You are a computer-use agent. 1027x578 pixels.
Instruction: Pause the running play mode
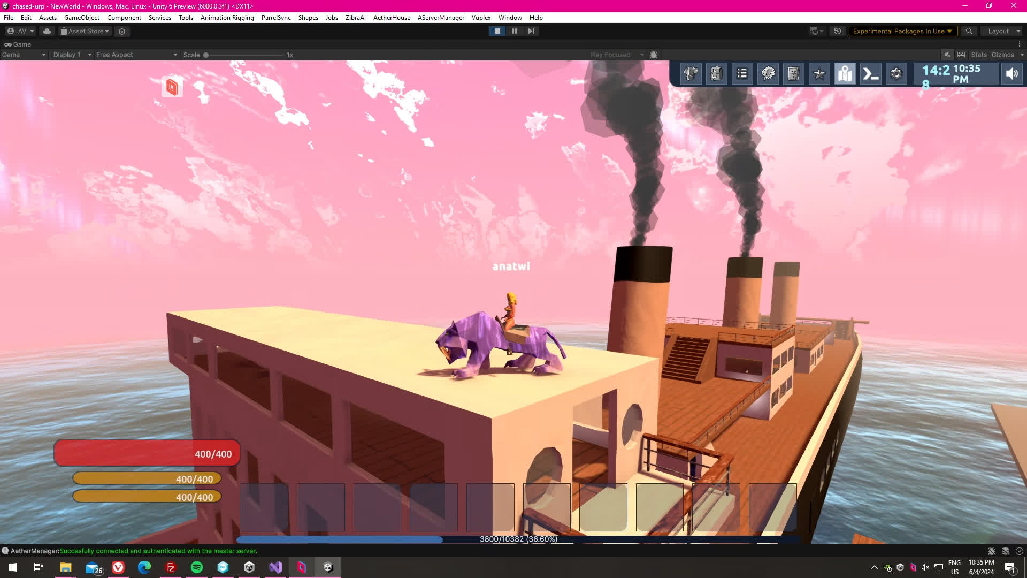coord(514,31)
